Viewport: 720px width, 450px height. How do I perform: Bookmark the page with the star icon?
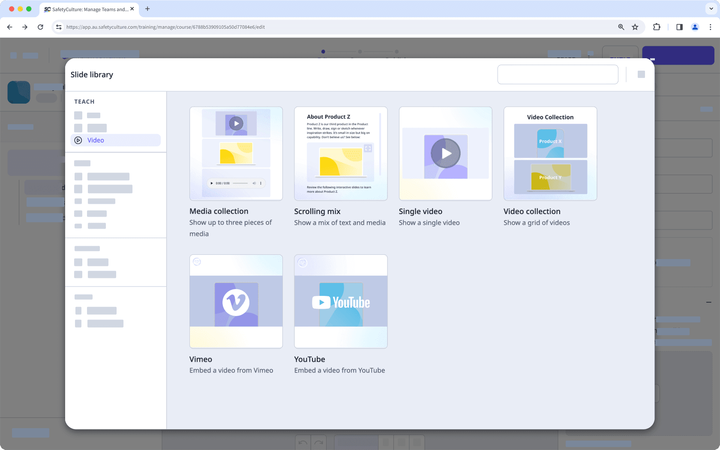point(635,27)
